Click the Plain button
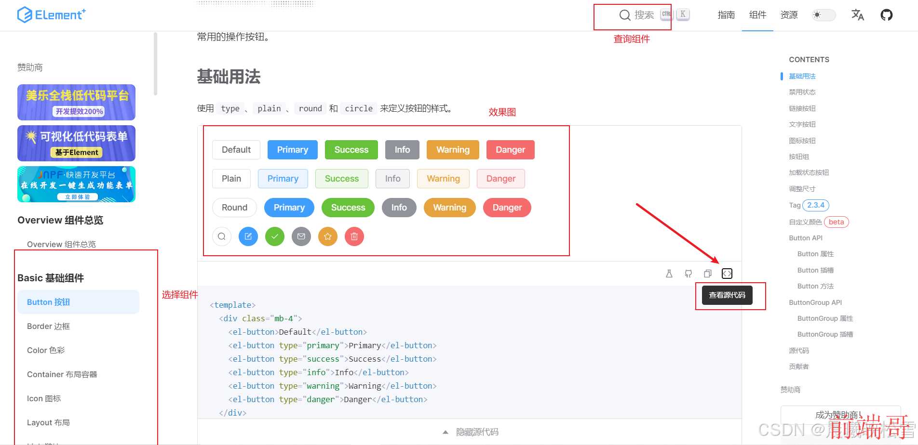Viewport: 918px width, 445px height. pos(231,179)
